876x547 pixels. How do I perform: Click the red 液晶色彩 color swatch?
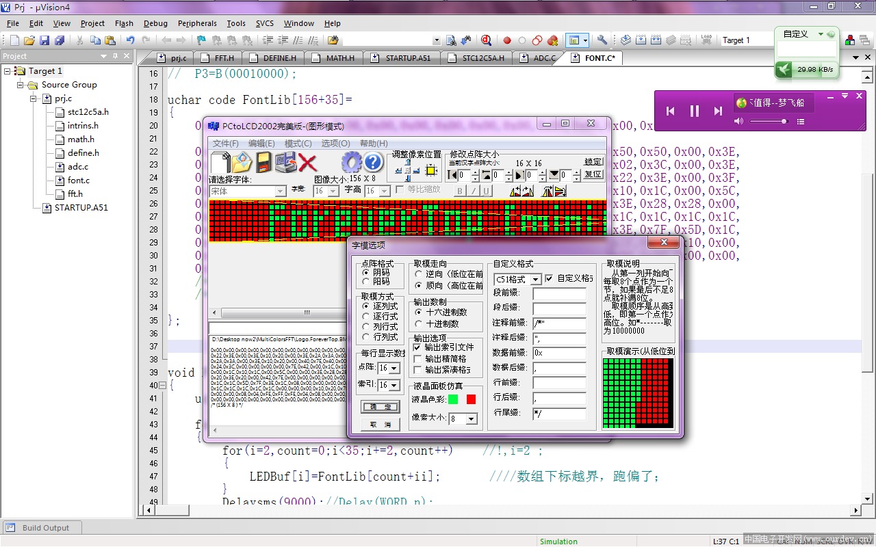coord(471,399)
